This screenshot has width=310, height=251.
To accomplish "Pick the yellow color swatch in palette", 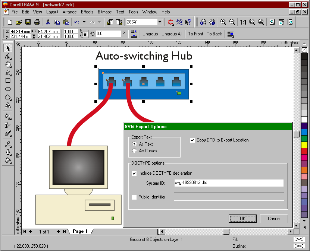I will coord(304,144).
